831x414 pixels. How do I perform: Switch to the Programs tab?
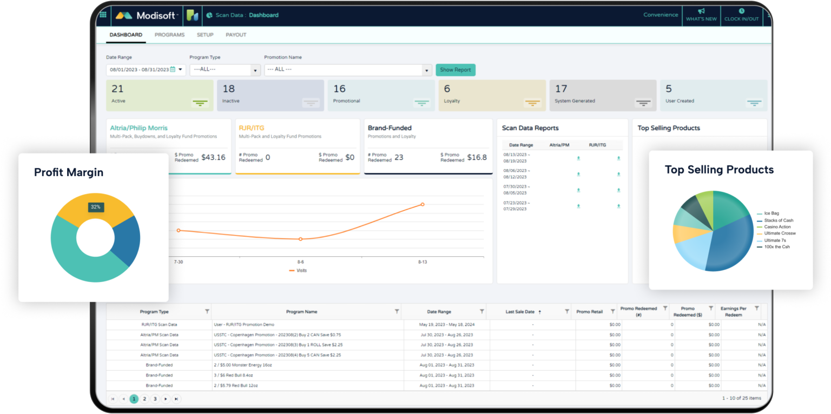(x=169, y=35)
